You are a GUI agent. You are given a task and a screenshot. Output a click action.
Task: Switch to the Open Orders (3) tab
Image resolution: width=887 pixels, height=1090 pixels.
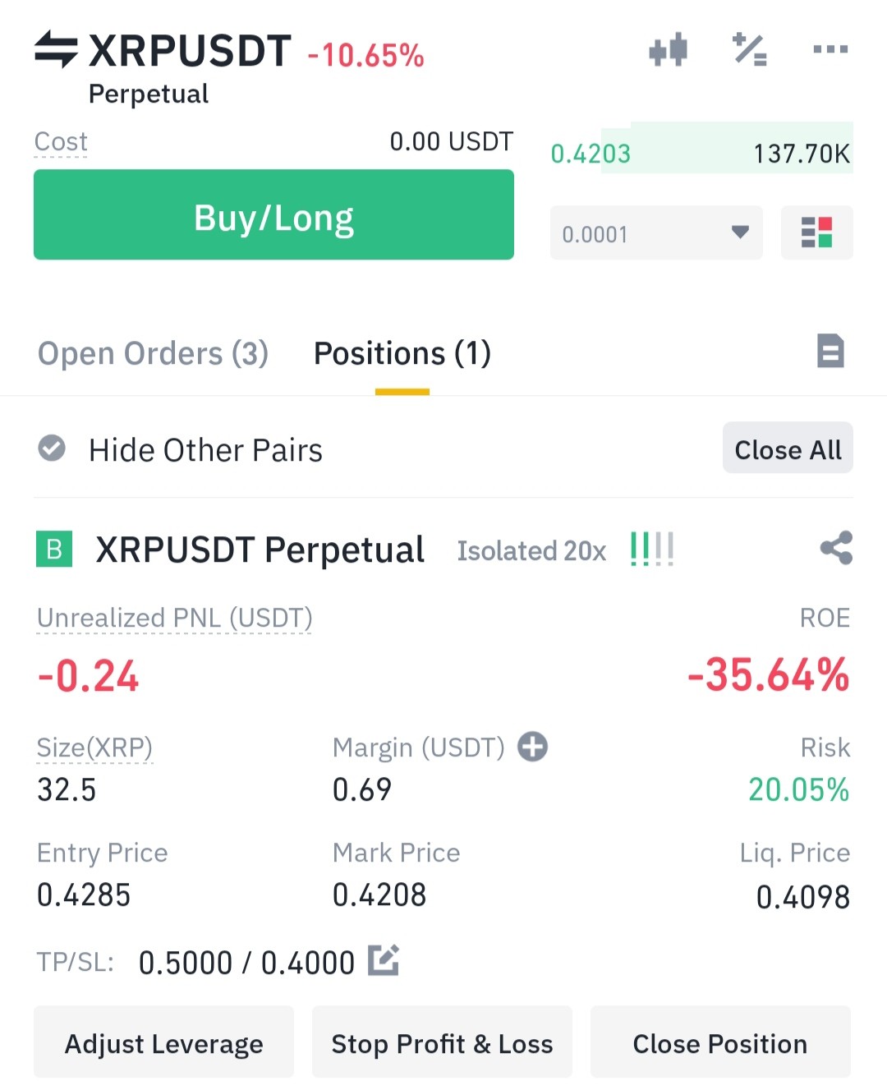(154, 353)
